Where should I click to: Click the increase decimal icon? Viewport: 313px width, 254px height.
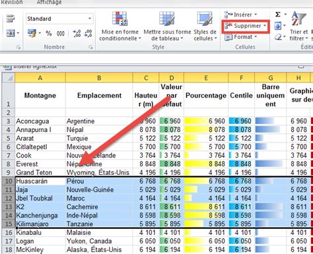point(77,34)
